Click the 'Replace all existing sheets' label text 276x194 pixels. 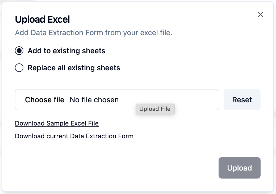[x=74, y=68]
